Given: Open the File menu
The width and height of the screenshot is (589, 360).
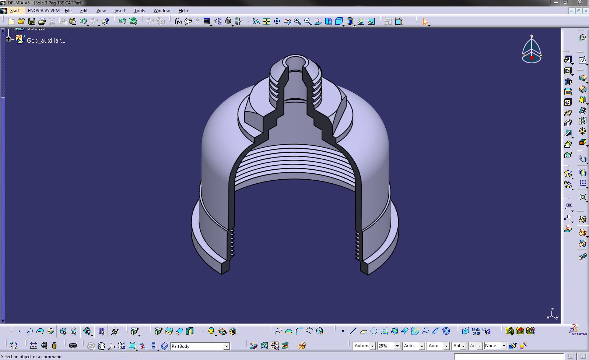Looking at the screenshot, I should coord(68,11).
